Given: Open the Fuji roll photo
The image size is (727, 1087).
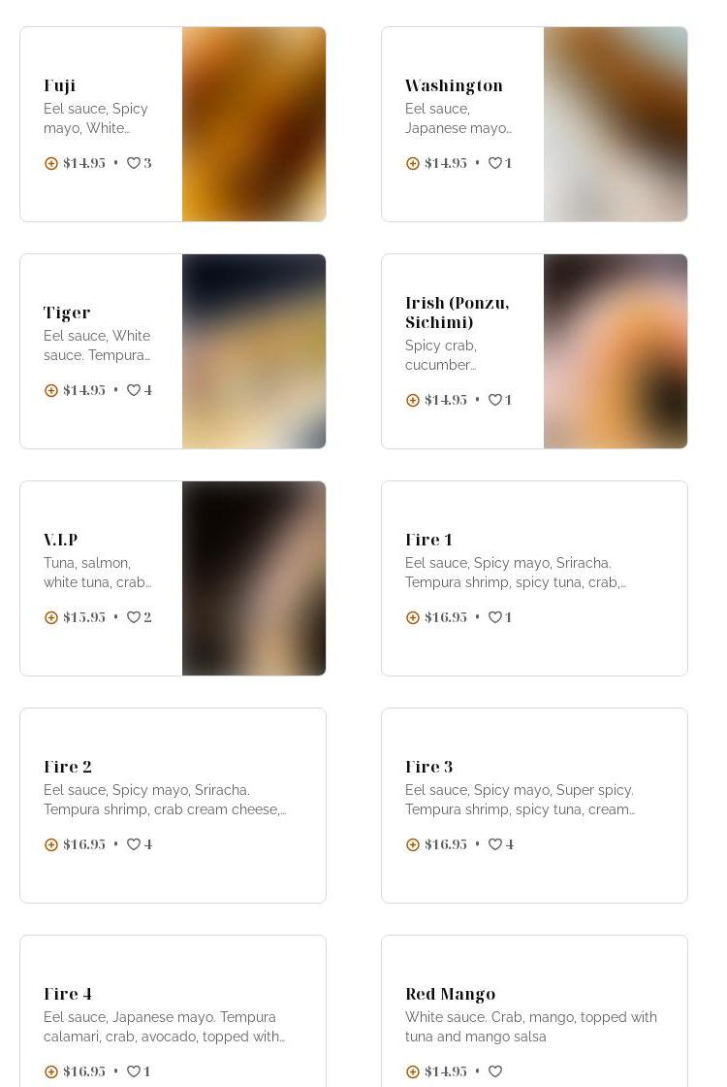Looking at the screenshot, I should pyautogui.click(x=254, y=124).
